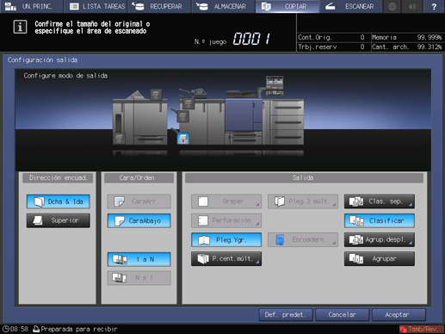
Task: Open the UN.PRINC. tab
Action: [31, 6]
